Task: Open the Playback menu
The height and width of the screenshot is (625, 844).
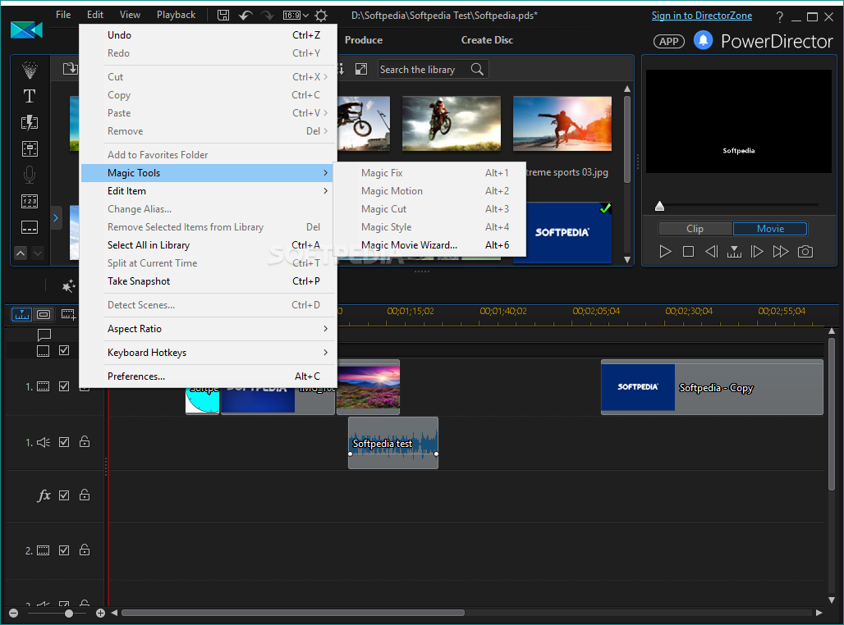Action: pyautogui.click(x=176, y=15)
